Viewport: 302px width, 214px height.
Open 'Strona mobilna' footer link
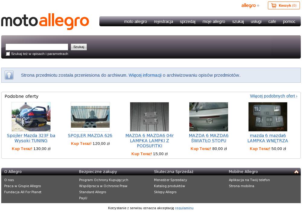[x=242, y=186]
